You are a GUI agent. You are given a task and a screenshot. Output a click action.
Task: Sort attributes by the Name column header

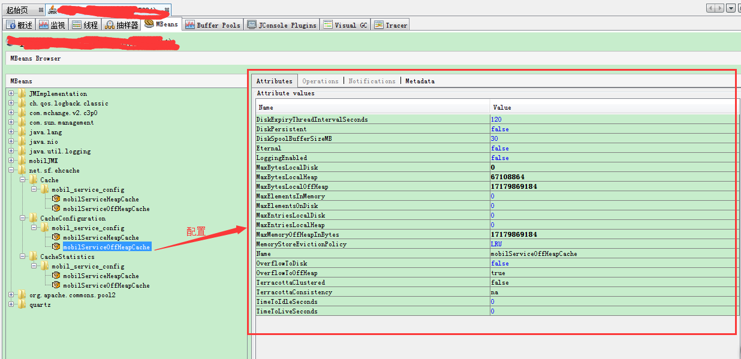click(x=372, y=107)
